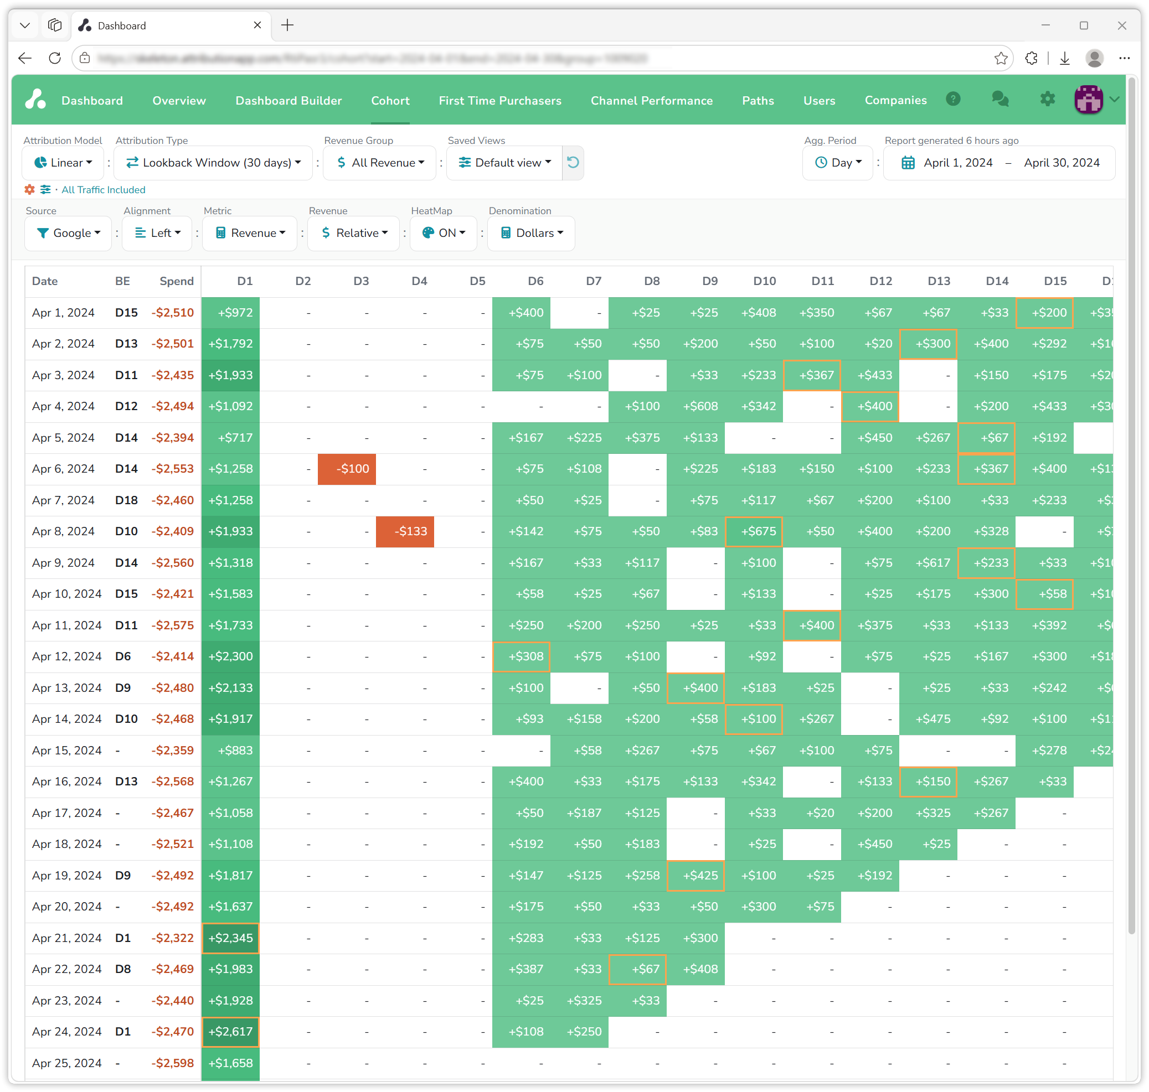Open a new browser tab
The image size is (1149, 1092).
pos(287,25)
